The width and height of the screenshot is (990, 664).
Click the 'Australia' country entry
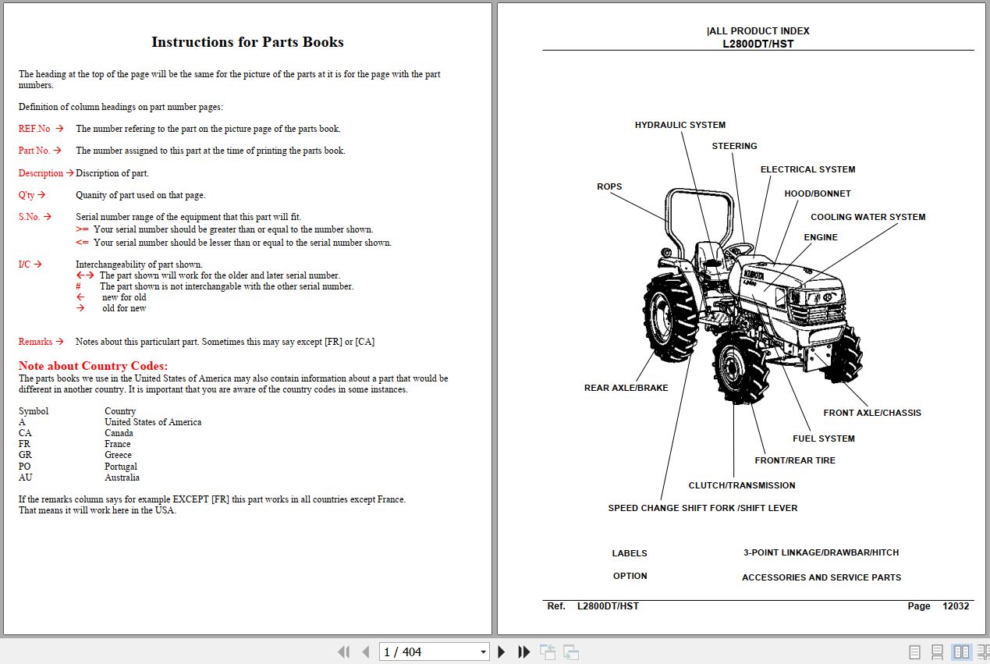122,478
